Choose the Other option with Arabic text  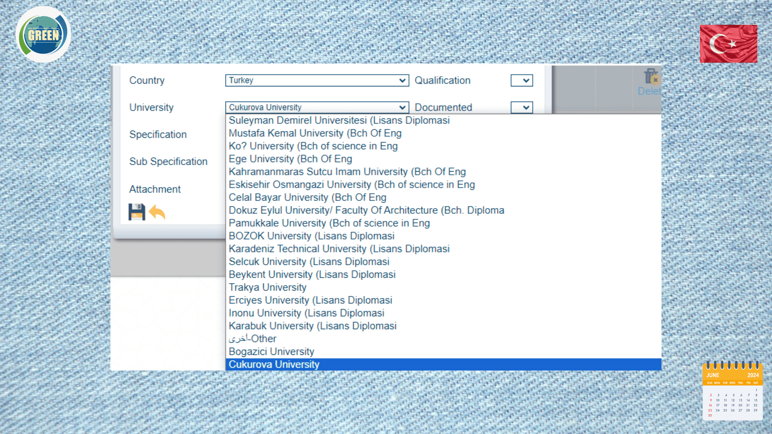pos(253,339)
